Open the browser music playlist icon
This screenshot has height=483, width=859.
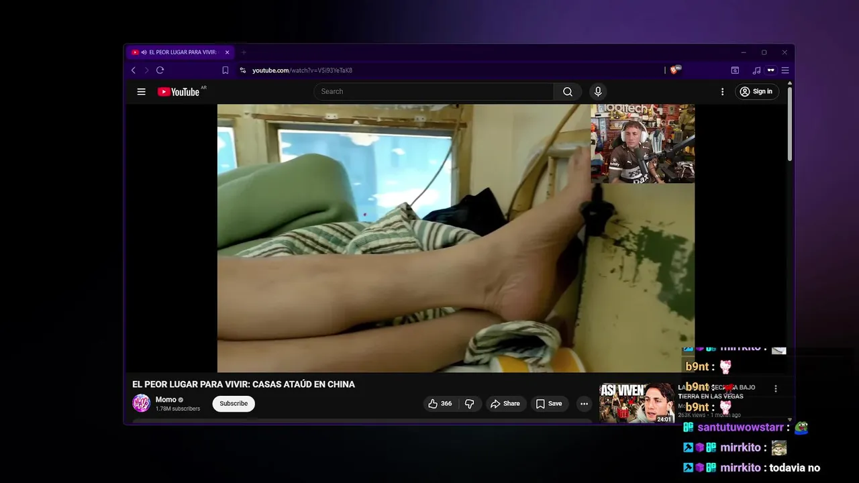point(756,70)
